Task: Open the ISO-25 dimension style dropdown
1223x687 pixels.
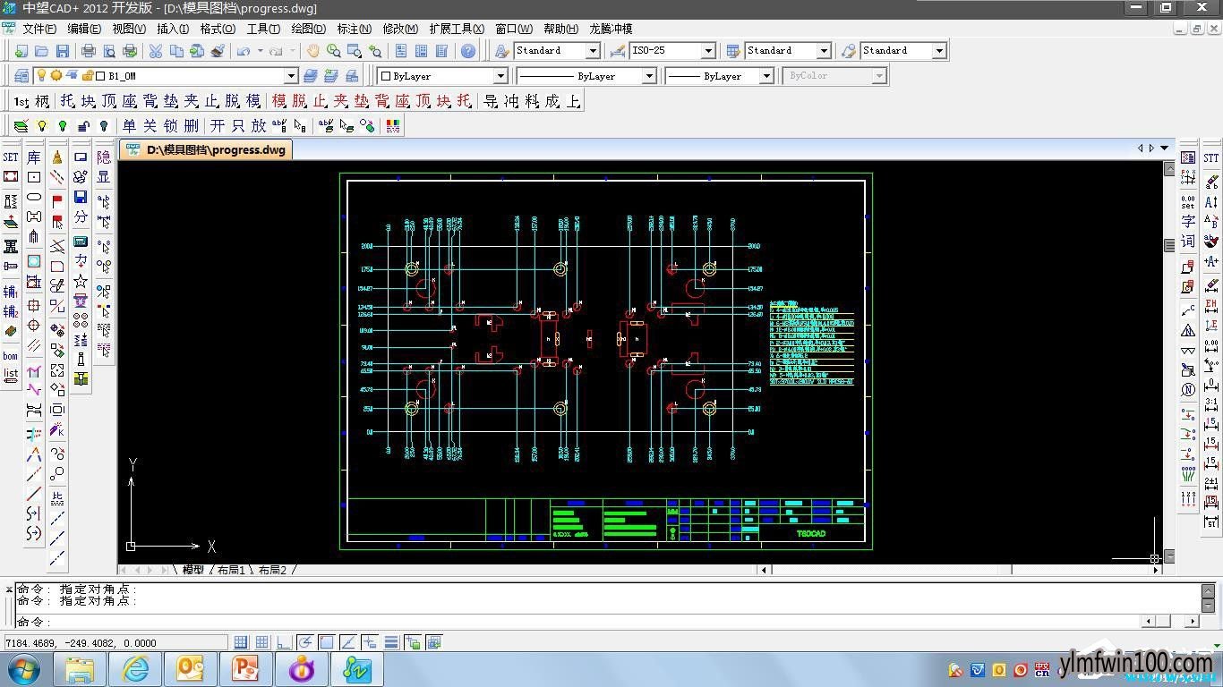Action: click(x=708, y=51)
